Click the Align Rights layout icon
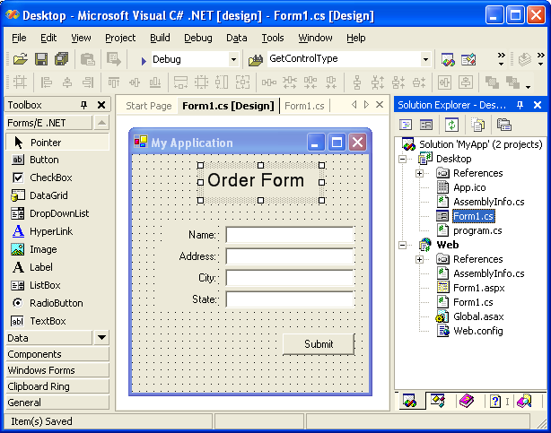This screenshot has height=433, width=551. click(x=88, y=82)
